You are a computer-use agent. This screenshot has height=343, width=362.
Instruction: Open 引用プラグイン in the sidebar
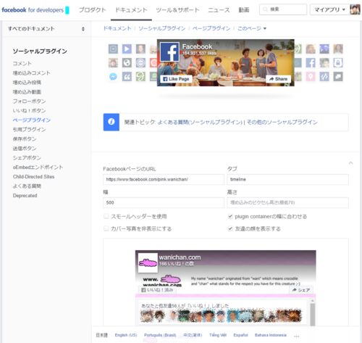coord(29,129)
